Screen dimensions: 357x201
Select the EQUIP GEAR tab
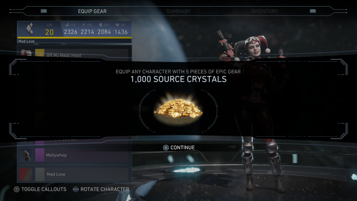pyautogui.click(x=92, y=11)
